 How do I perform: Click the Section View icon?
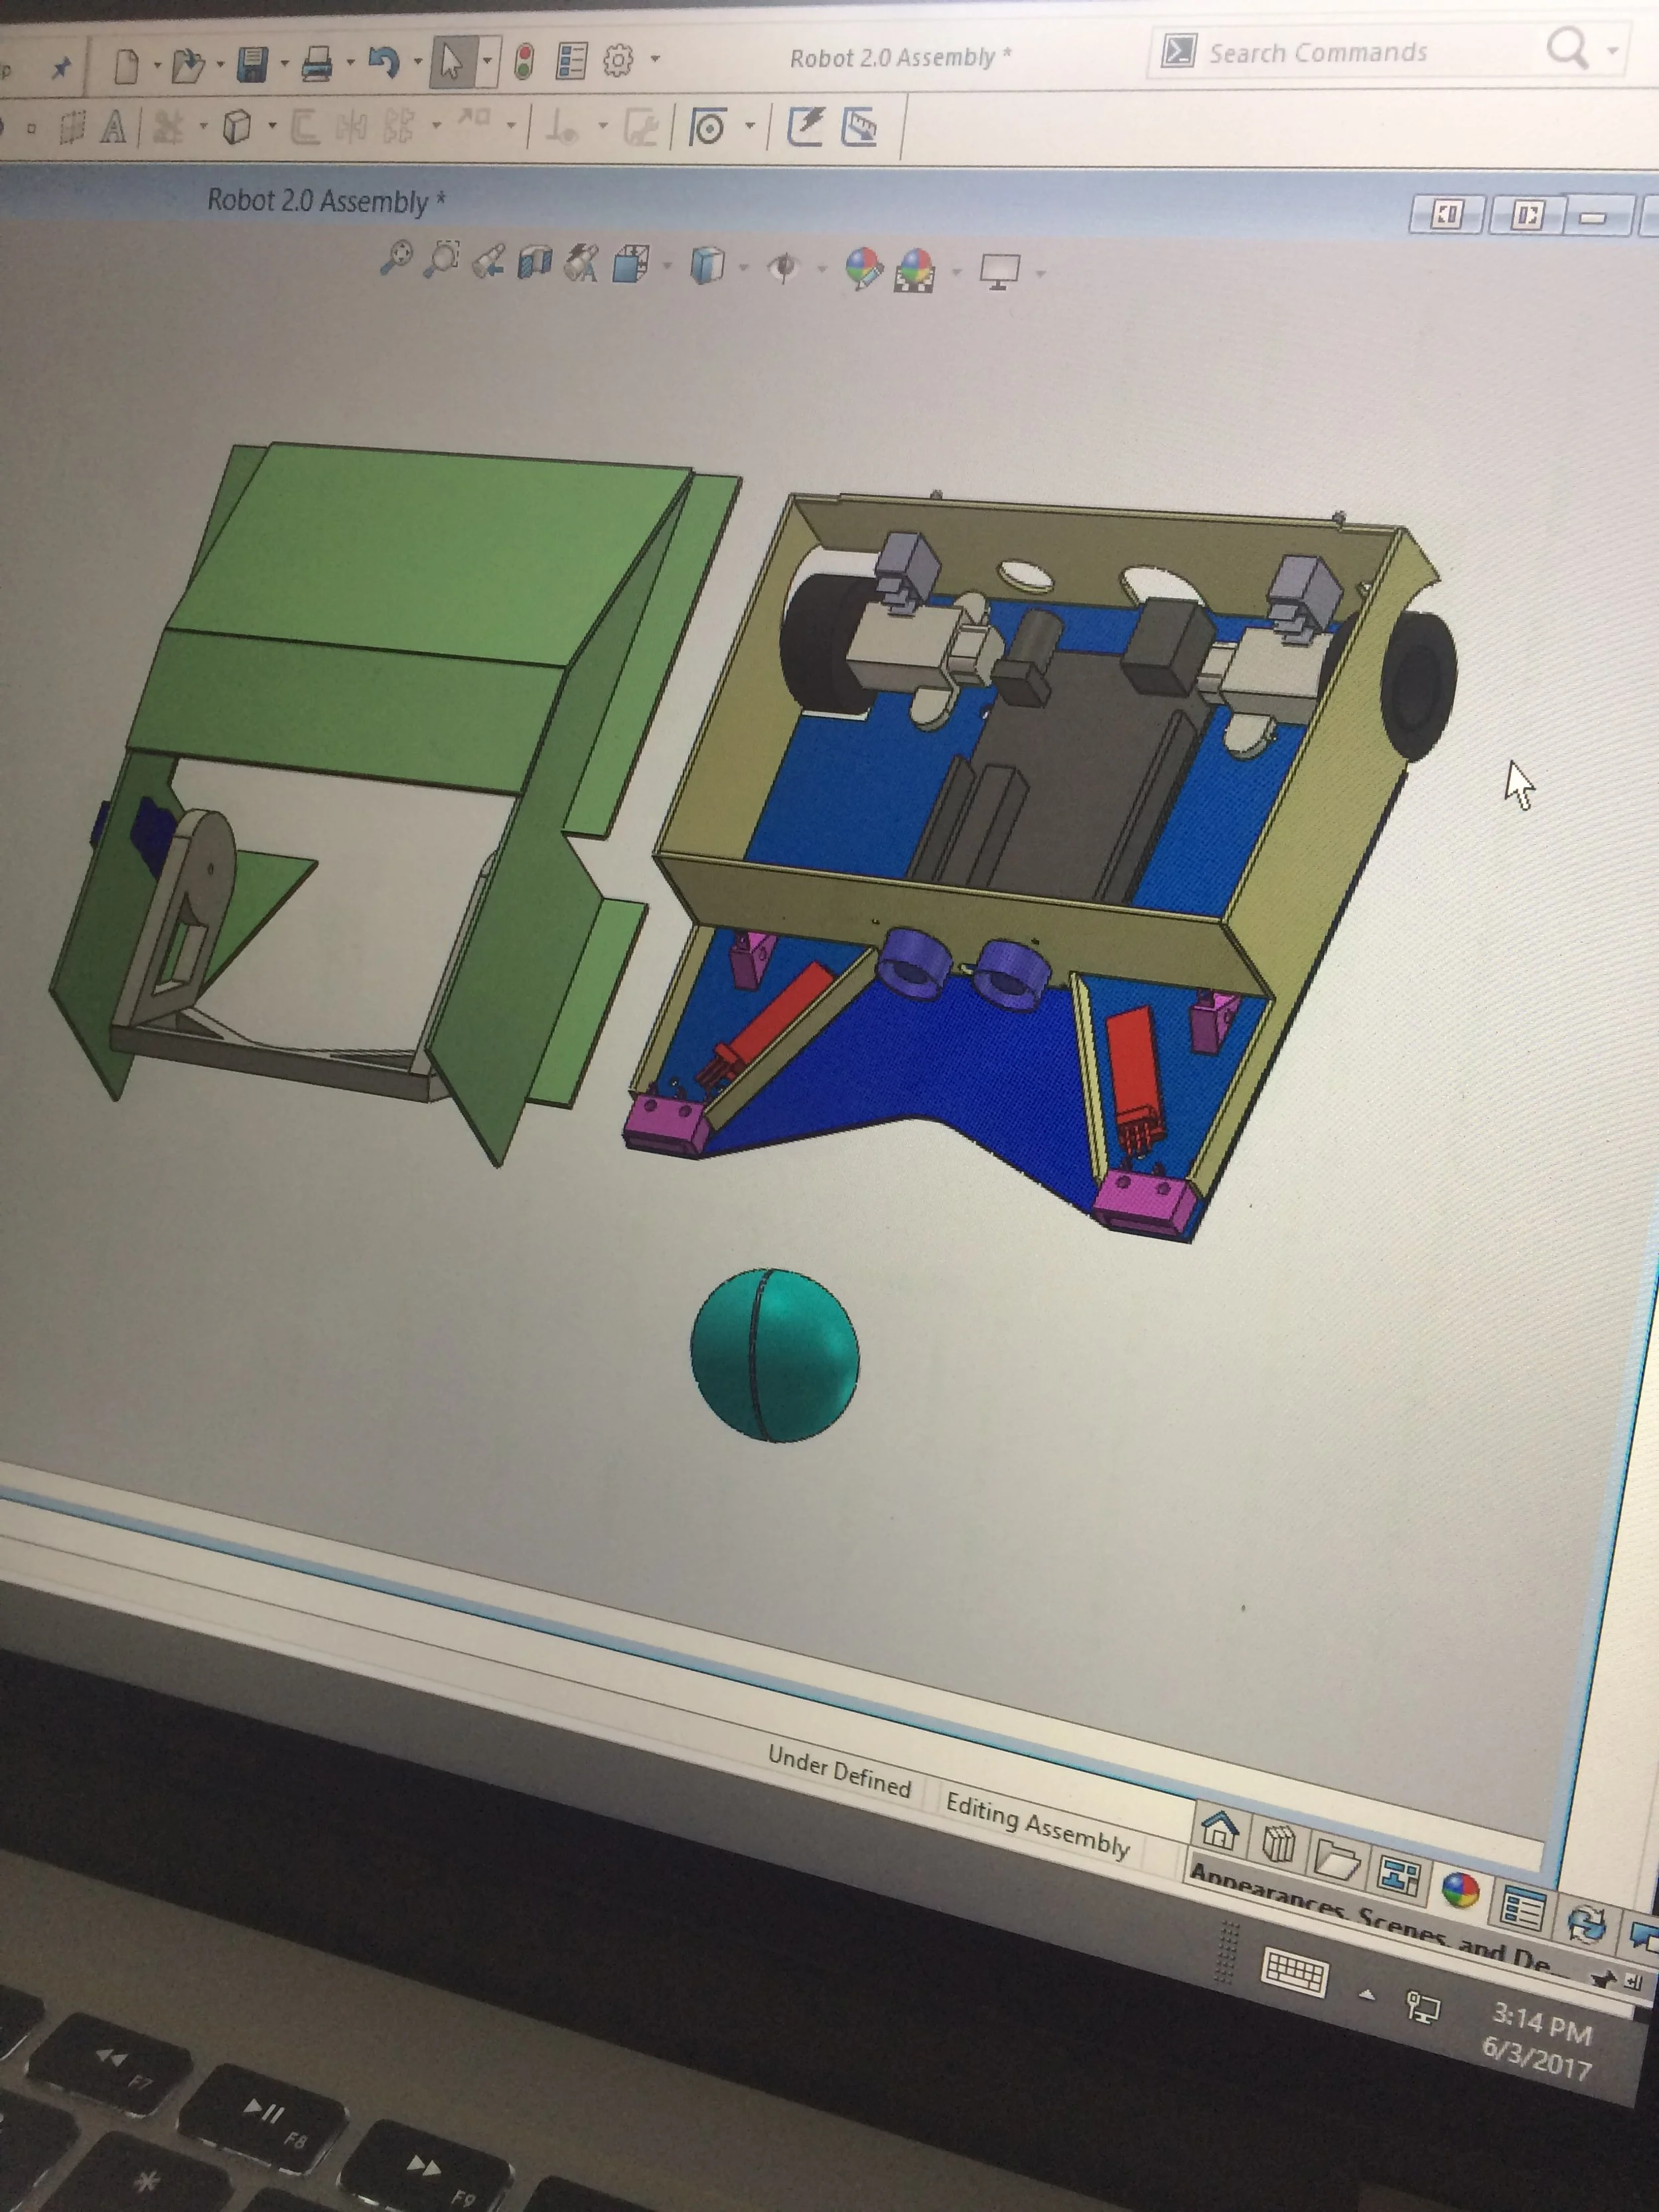(535, 263)
